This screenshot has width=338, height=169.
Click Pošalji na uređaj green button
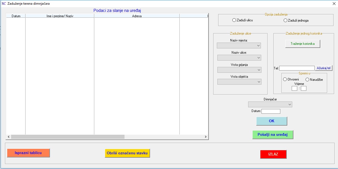tap(273, 134)
